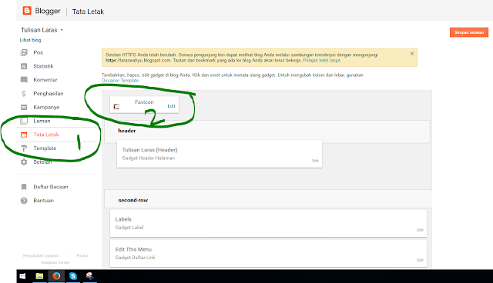Edit the Edit This Menu gadget

(x=420, y=260)
